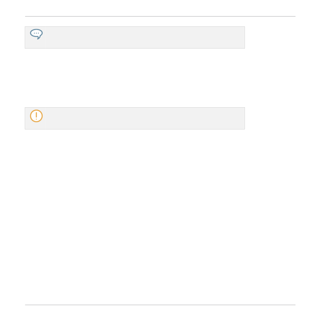314x314 pixels.
Task: Click the orange exclamation mark icon
Action: click(36, 116)
